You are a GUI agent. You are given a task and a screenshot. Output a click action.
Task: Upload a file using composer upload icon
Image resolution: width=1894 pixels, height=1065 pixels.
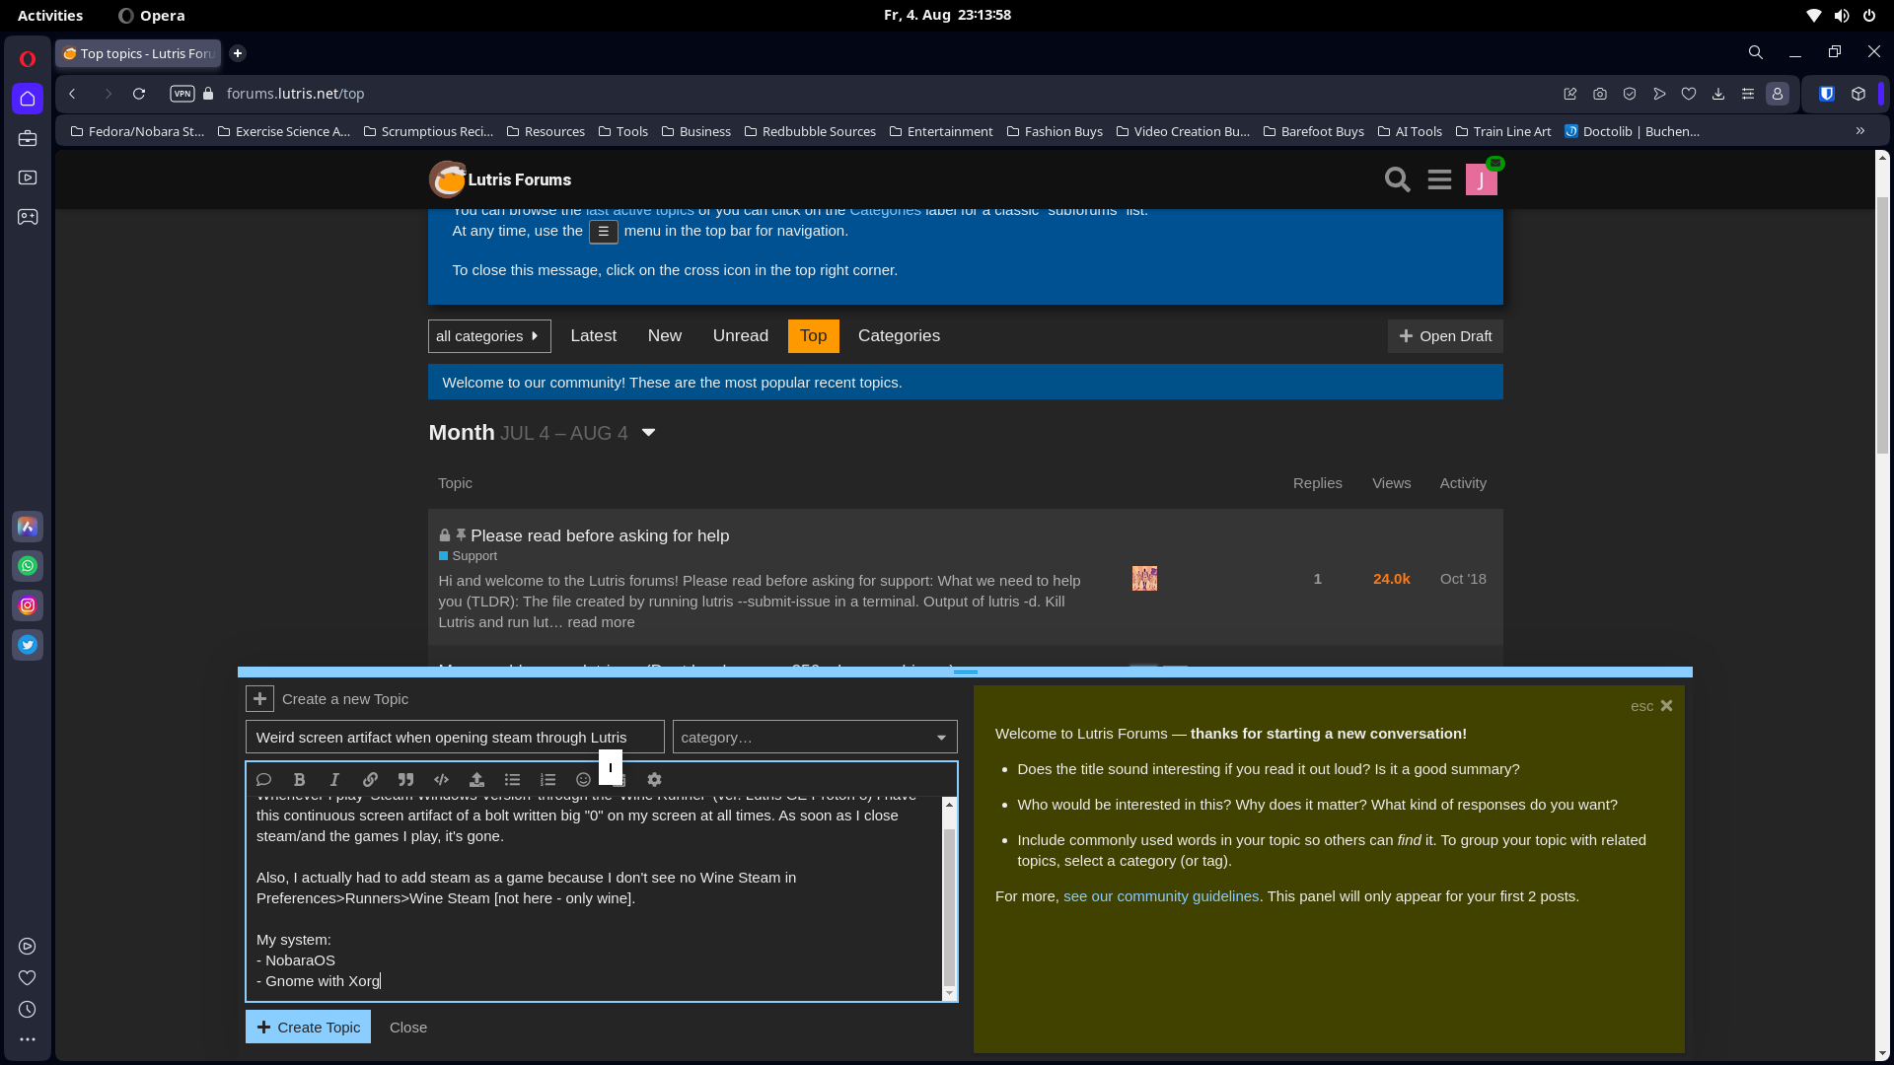coord(476,779)
